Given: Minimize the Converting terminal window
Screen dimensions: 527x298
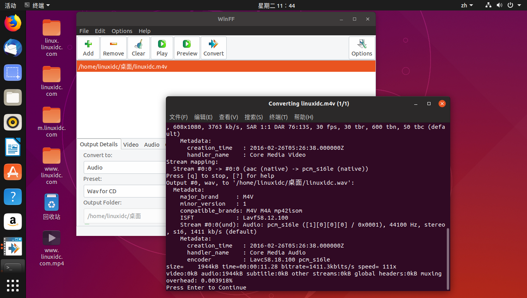Looking at the screenshot, I should (416, 104).
